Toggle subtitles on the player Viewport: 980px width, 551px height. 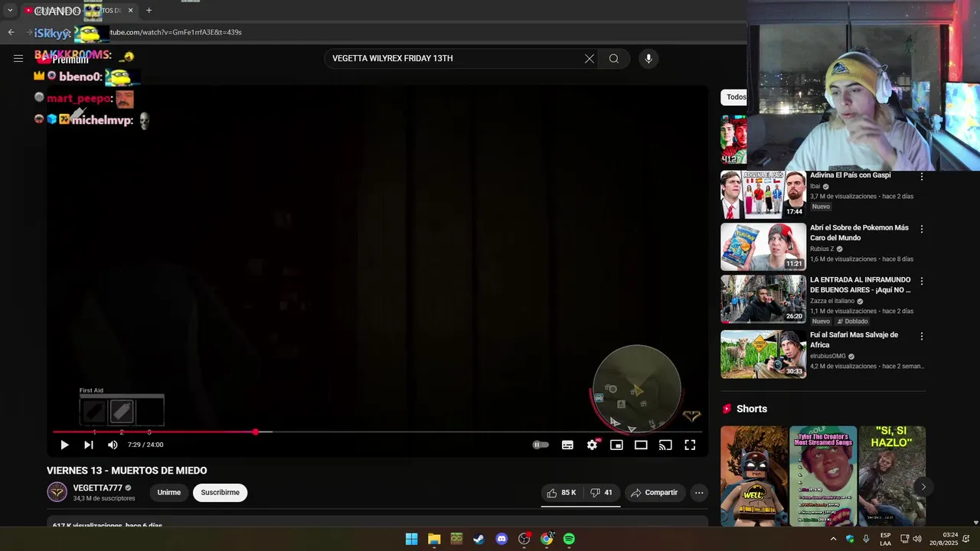tap(567, 445)
